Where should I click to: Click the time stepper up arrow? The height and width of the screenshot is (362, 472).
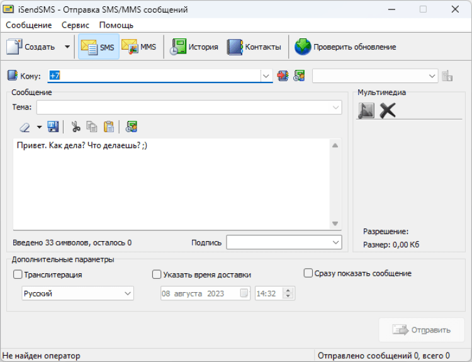288,290
